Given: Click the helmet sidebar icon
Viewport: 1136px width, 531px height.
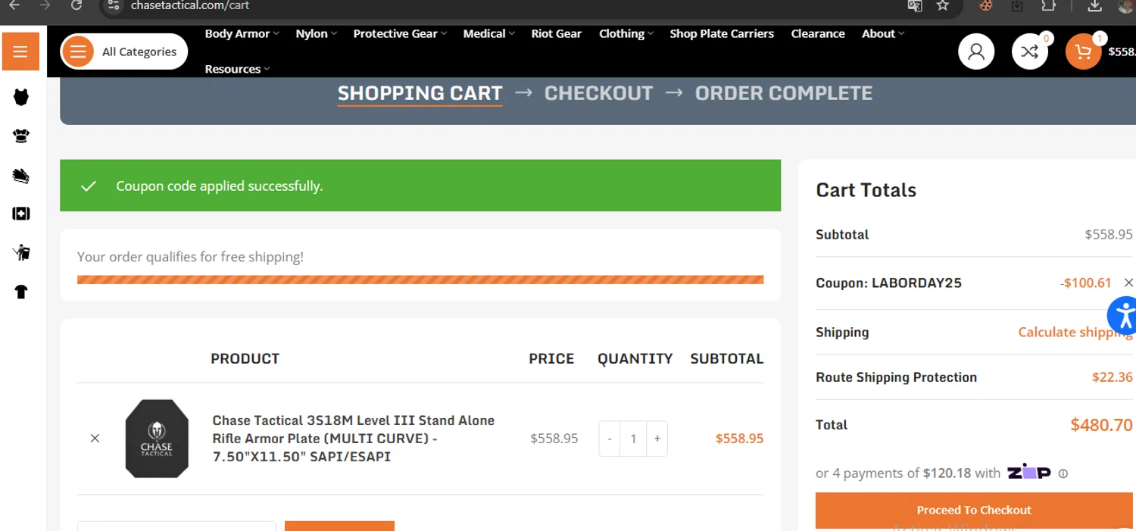Looking at the screenshot, I should coord(21,136).
